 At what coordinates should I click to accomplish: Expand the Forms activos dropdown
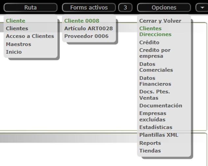pos(89,7)
